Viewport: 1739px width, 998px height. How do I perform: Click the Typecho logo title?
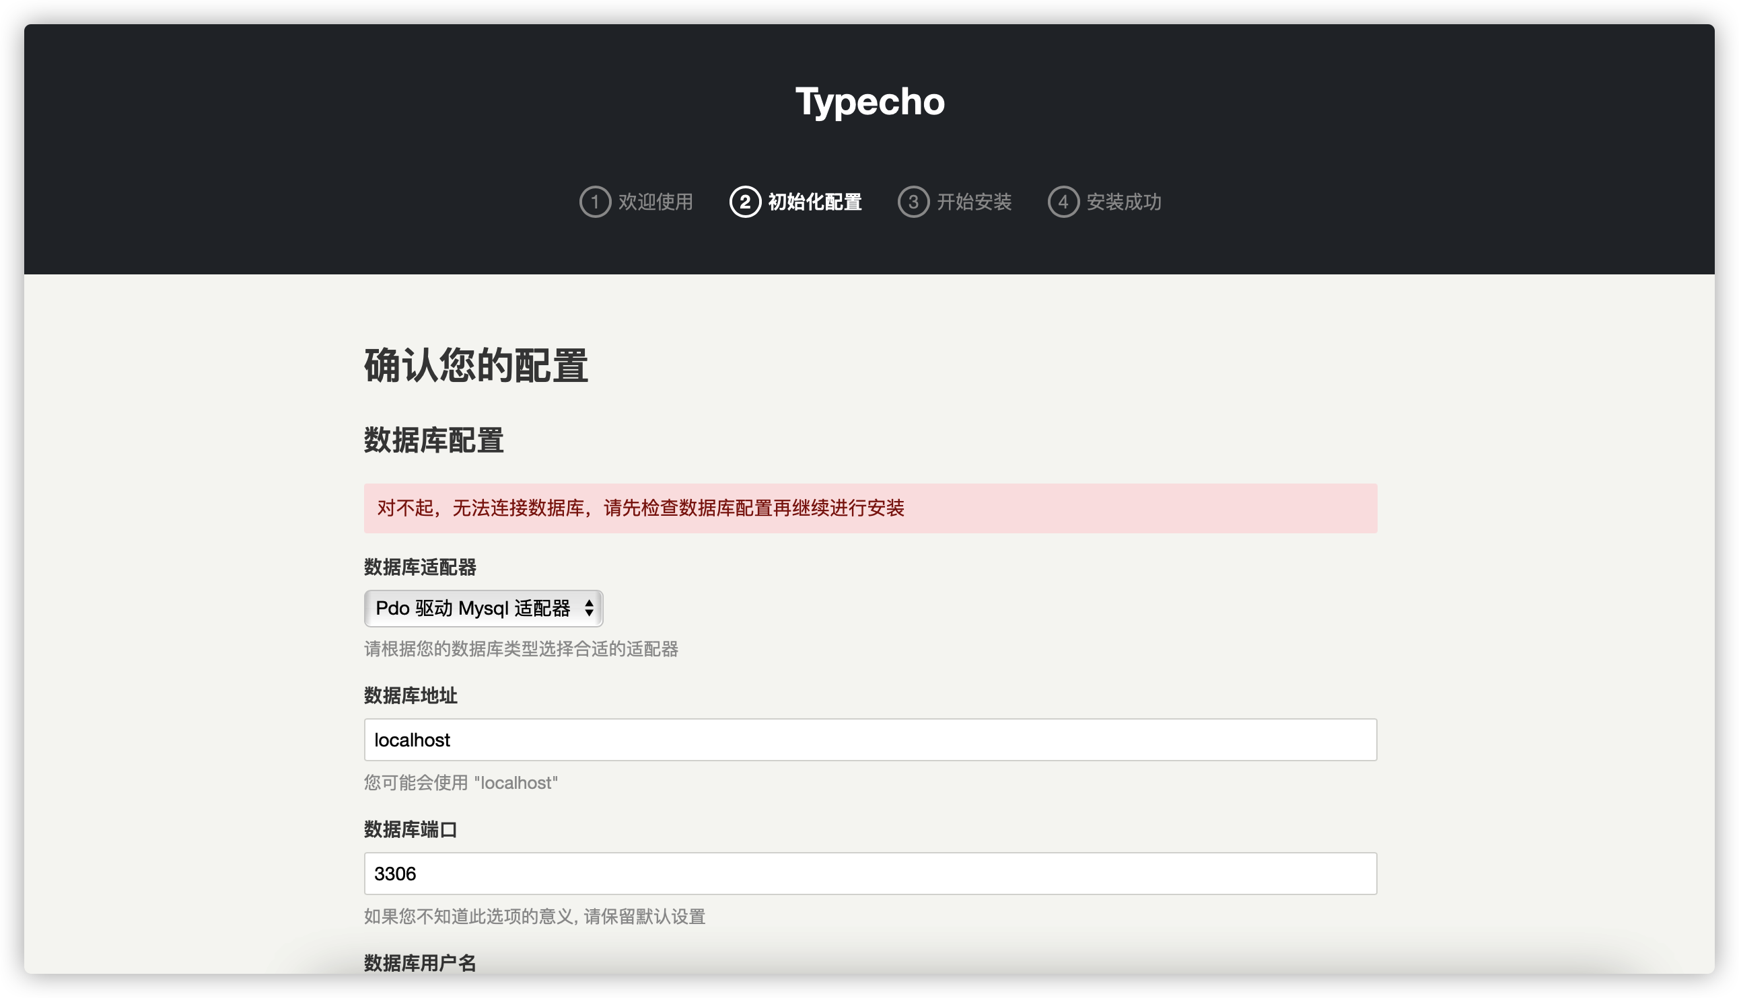click(x=869, y=102)
